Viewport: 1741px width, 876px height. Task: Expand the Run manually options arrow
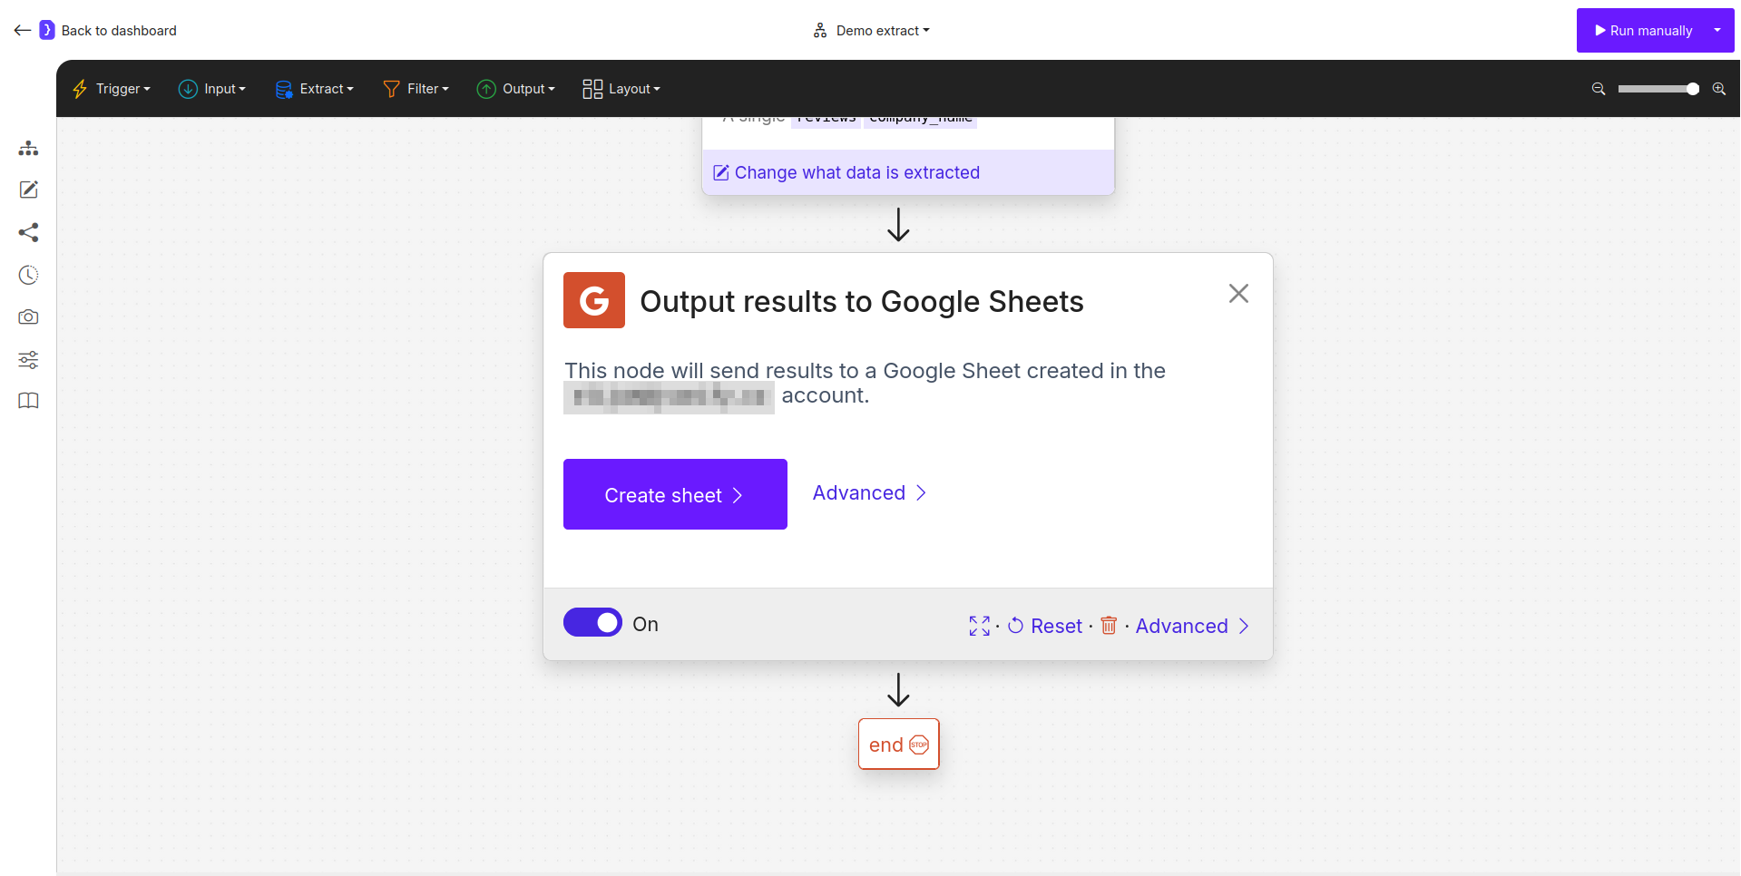(1717, 30)
